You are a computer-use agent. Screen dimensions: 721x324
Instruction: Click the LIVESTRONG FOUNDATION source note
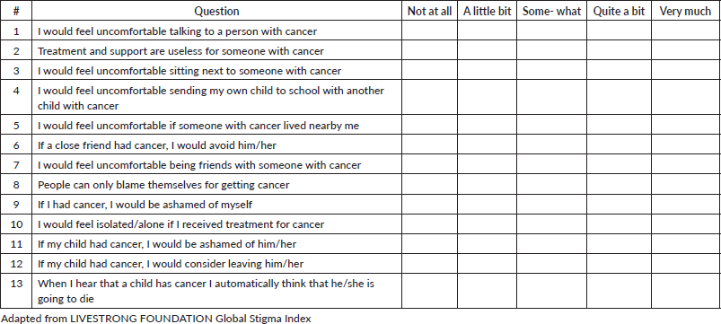[156, 318]
